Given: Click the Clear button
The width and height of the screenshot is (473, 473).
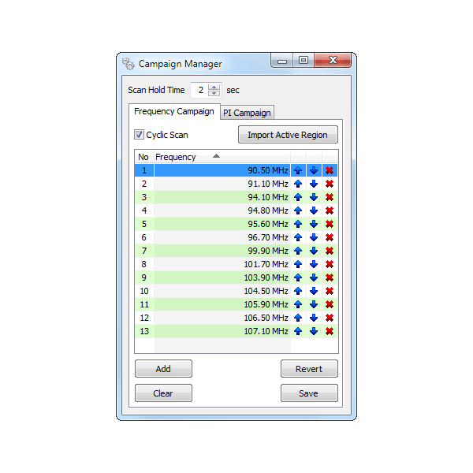Looking at the screenshot, I should pos(163,393).
